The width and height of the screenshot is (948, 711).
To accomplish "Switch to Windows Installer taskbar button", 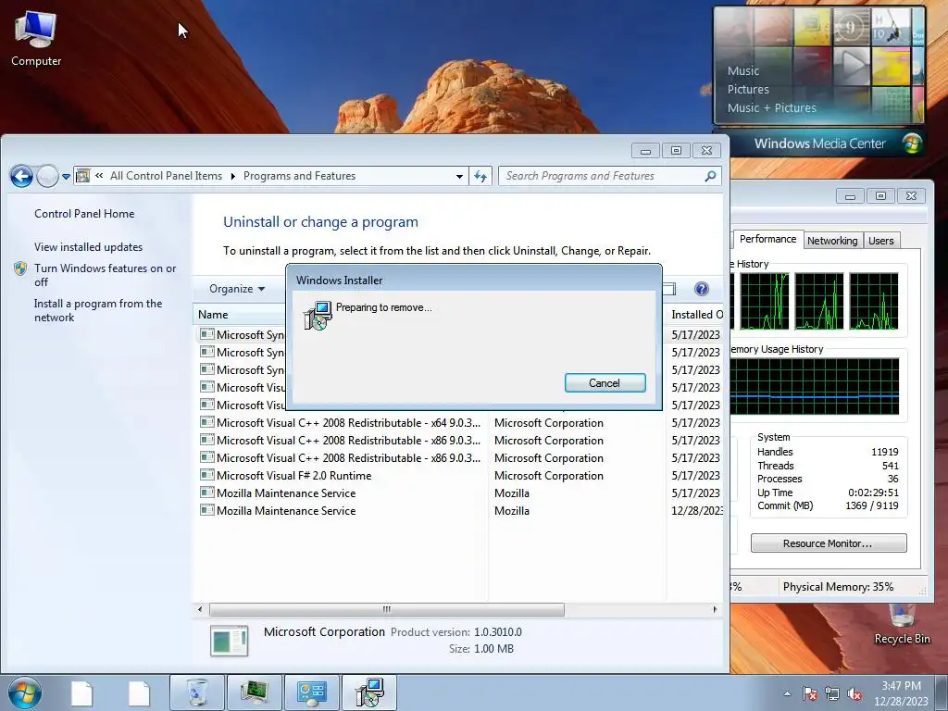I will click(369, 692).
